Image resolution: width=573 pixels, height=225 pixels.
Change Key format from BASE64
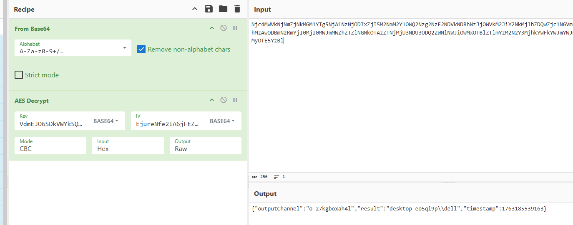105,121
